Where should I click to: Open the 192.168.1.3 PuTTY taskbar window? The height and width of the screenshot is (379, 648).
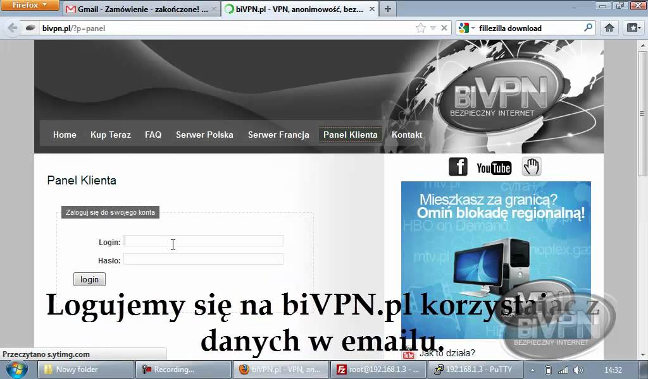point(476,370)
